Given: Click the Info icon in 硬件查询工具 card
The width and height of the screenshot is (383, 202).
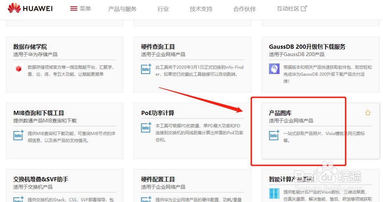Looking at the screenshot, I should click(146, 69).
